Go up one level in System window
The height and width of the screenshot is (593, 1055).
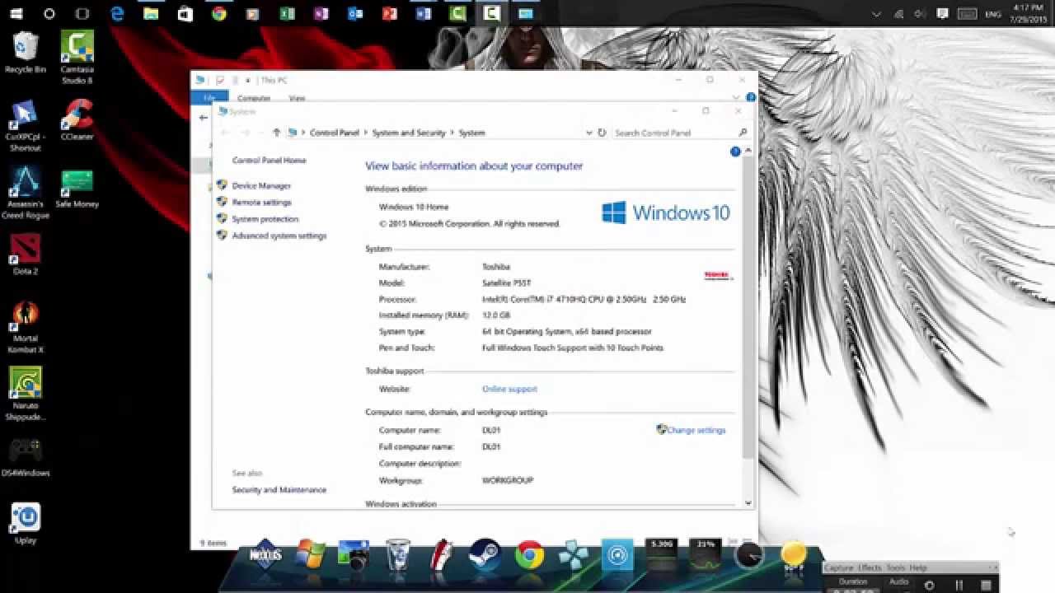coord(276,133)
